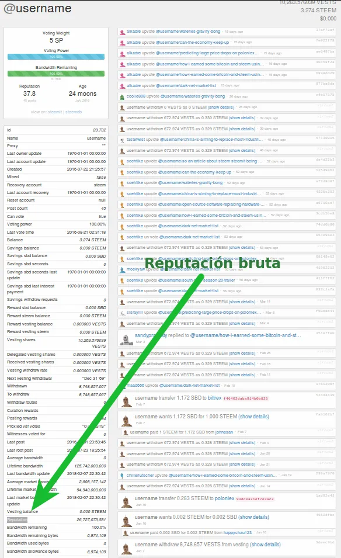This screenshot has width=341, height=558.
Task: Open the chillerlutscher user link
Action: coord(140,475)
